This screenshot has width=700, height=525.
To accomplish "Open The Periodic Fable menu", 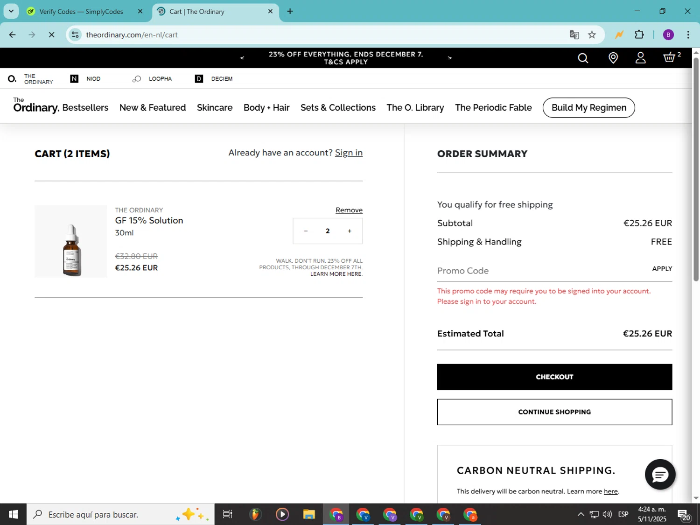I will click(493, 108).
